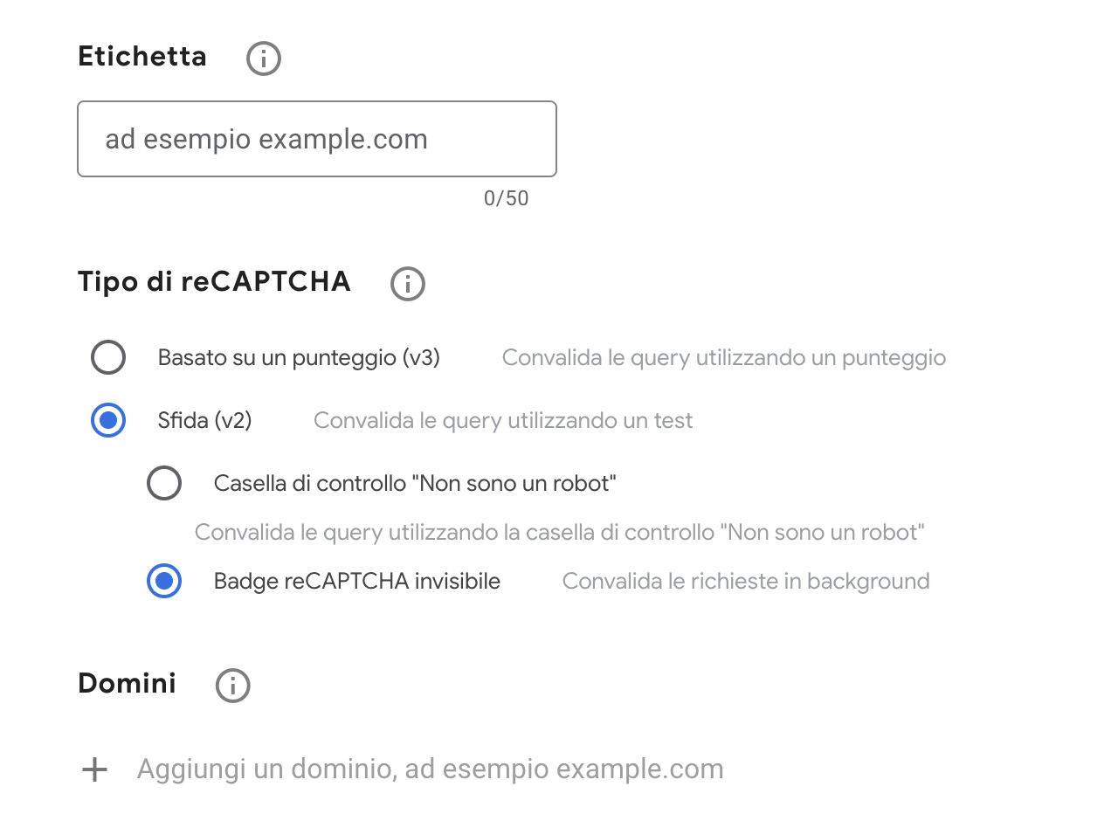Click the plus icon to add a domain
Image resolution: width=1111 pixels, height=814 pixels.
pos(94,769)
